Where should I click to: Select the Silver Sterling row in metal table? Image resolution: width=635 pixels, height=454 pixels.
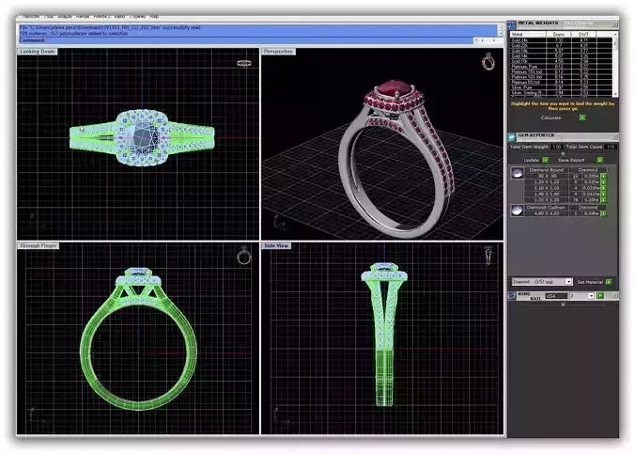click(x=562, y=93)
